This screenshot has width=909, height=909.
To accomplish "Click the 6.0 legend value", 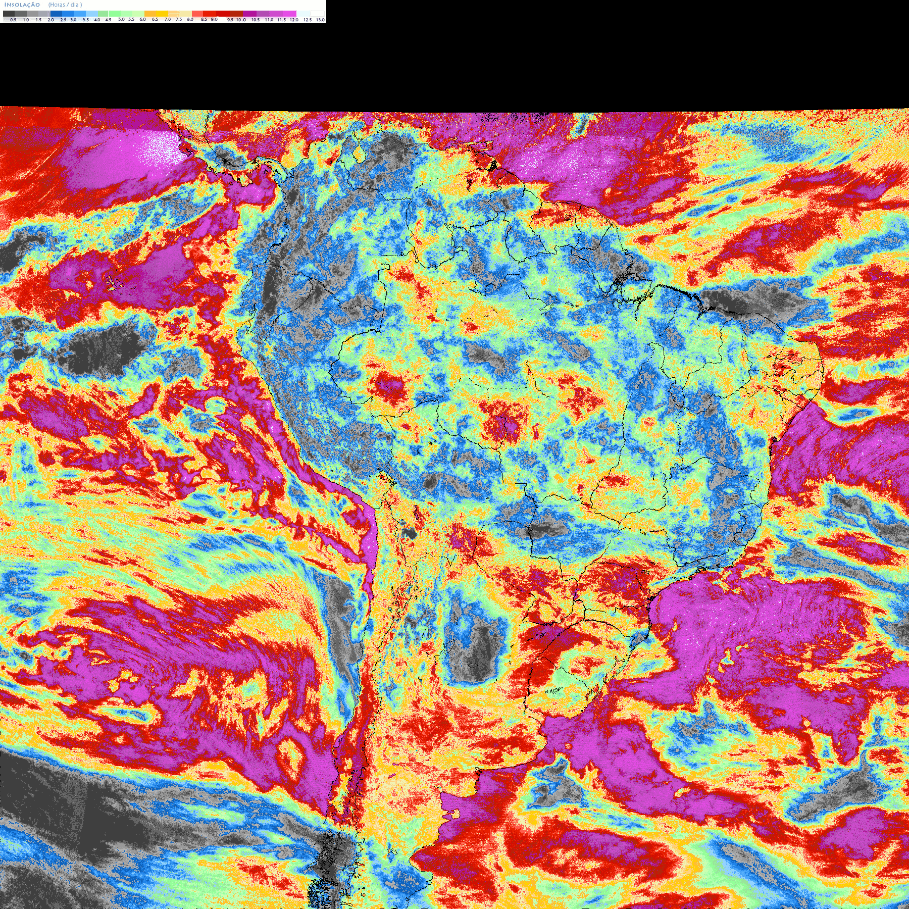I will coord(142,19).
